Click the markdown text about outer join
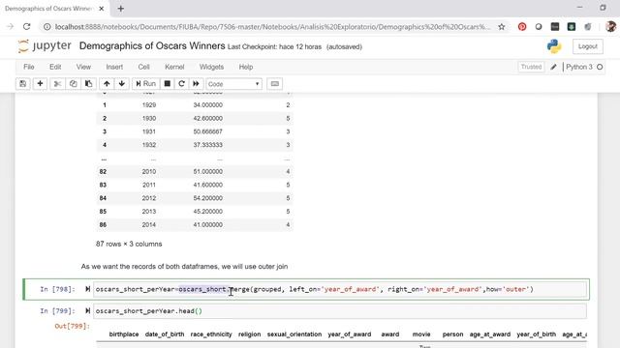Image resolution: width=620 pixels, height=348 pixels. click(x=184, y=267)
